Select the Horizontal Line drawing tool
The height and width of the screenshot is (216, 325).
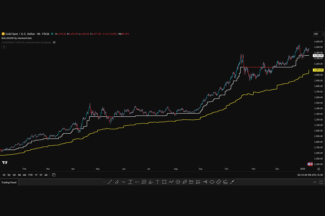click(123, 182)
